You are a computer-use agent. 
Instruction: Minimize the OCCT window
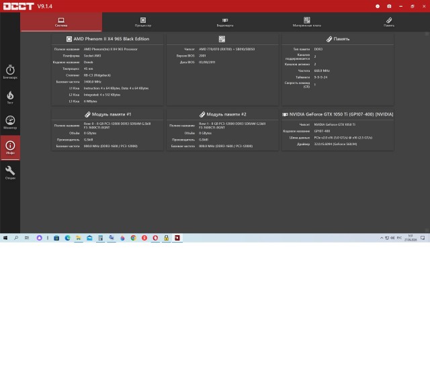click(x=401, y=6)
